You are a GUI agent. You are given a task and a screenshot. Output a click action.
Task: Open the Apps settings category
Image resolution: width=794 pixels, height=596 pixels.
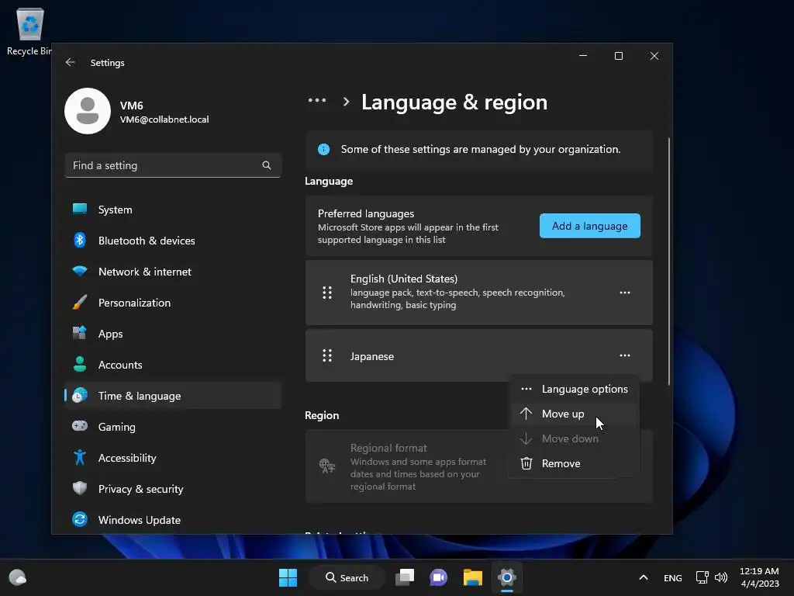click(173, 334)
